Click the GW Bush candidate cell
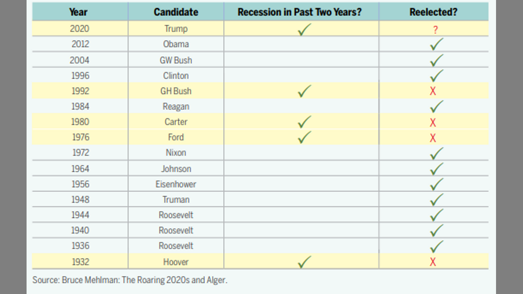The image size is (523, 294). [176, 60]
